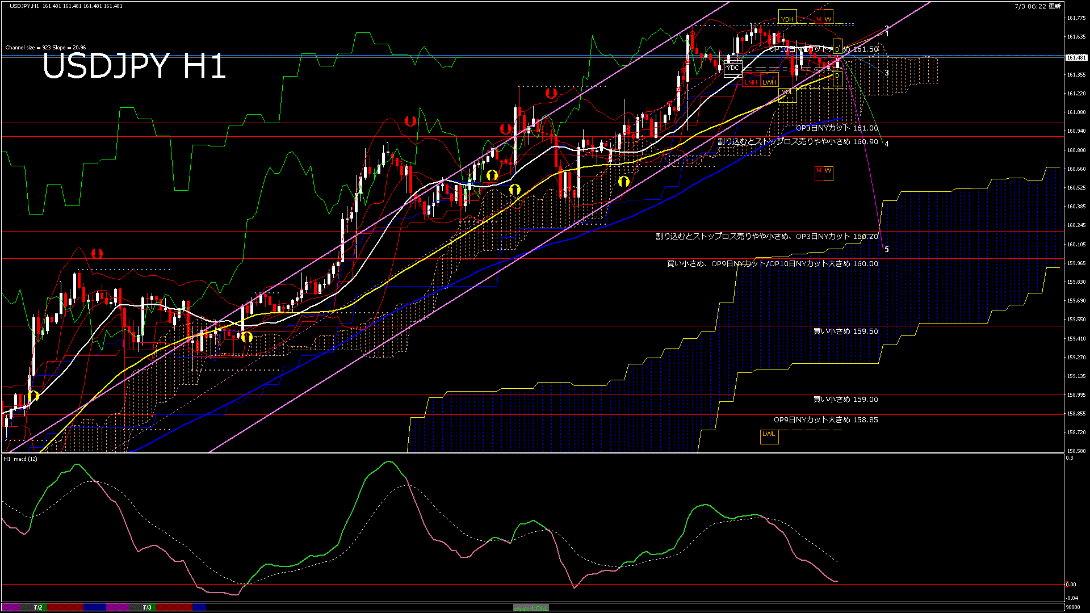This screenshot has width=1090, height=613.
Task: Click the yellow YDH level marker box
Action: coord(787,19)
